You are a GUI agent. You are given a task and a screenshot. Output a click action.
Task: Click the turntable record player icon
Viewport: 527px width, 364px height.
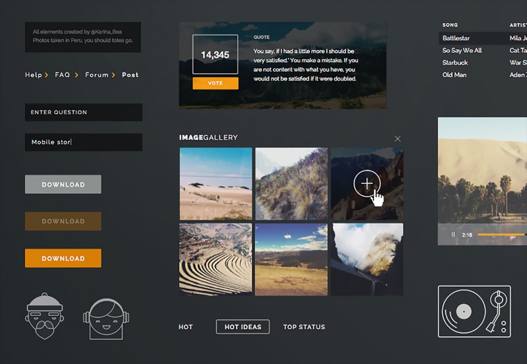pyautogui.click(x=474, y=311)
